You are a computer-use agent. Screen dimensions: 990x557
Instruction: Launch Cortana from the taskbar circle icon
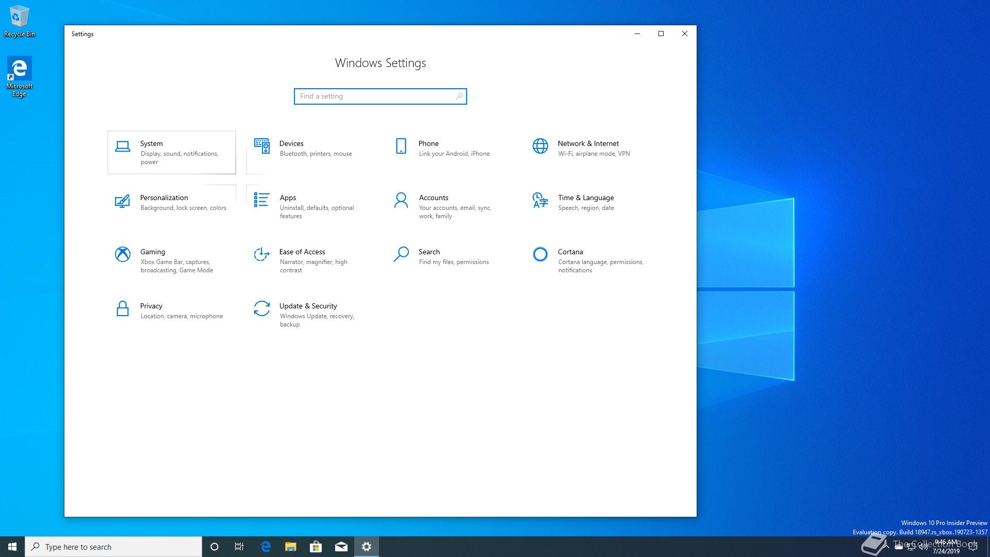point(214,547)
